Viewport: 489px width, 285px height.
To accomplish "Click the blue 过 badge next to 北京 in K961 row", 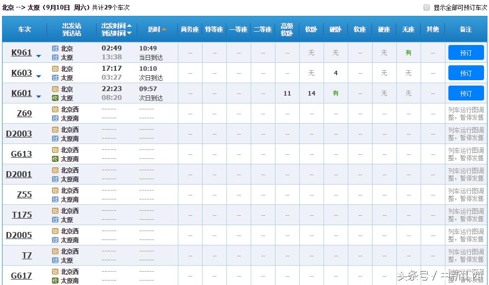I will [x=55, y=49].
